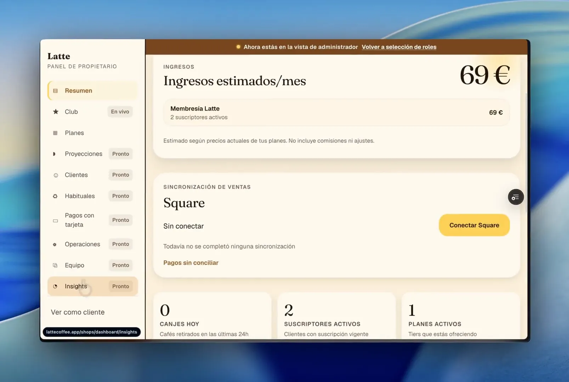The width and height of the screenshot is (569, 382).
Task: Click the Sin conectar status text
Action: click(x=184, y=226)
